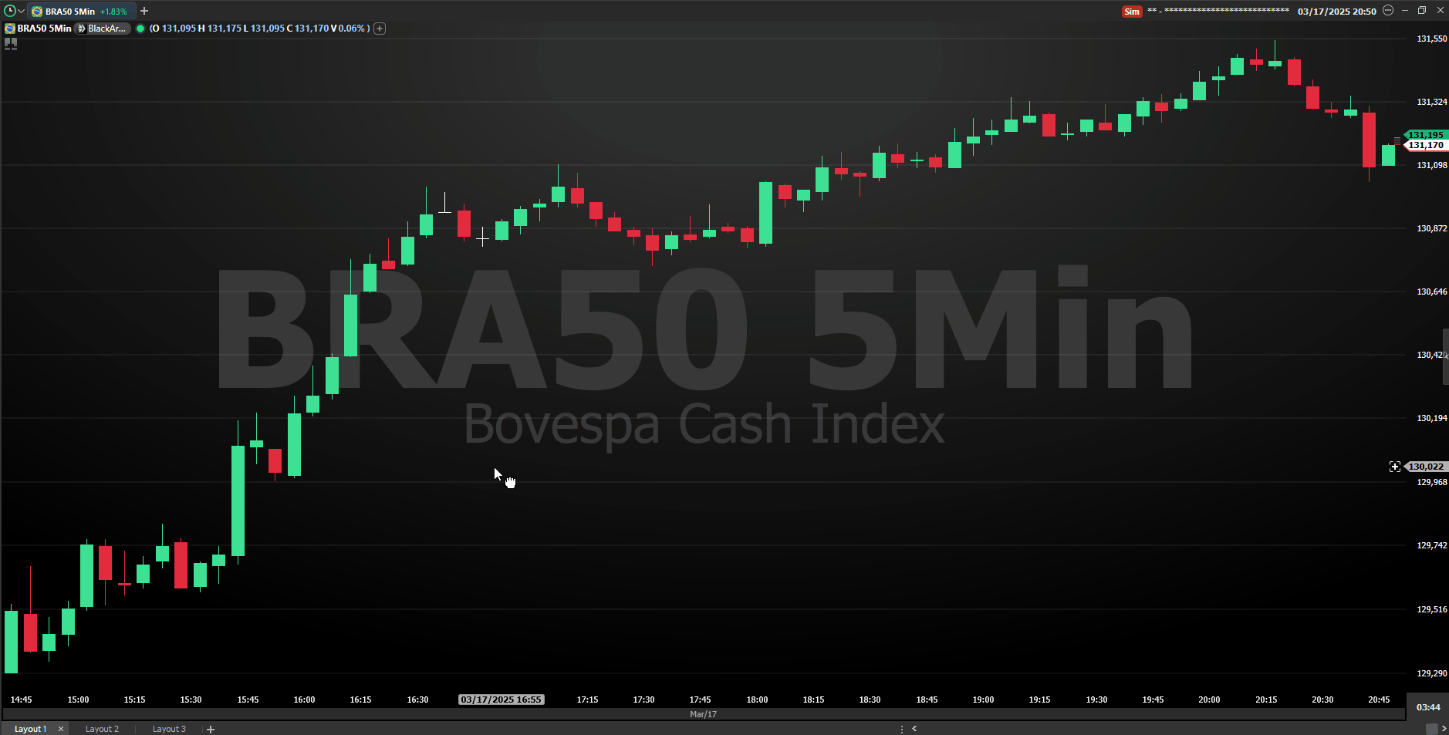Switch to the Layout 2 tab

pyautogui.click(x=102, y=729)
